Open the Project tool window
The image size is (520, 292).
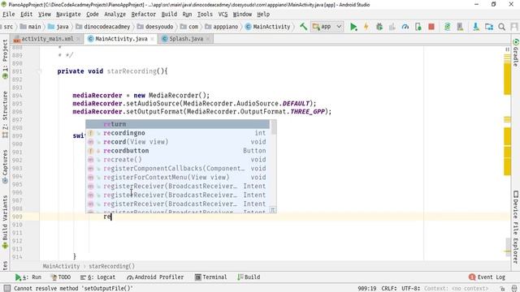[5, 59]
